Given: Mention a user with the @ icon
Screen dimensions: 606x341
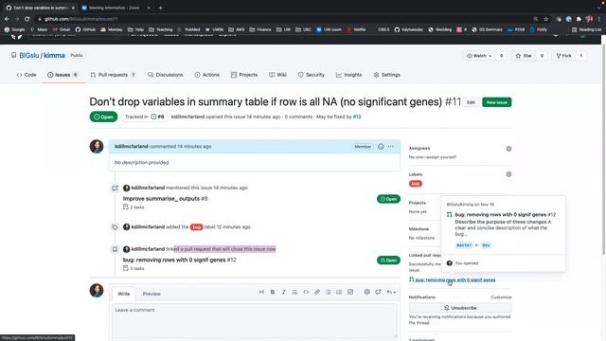Looking at the screenshot, I should (366, 292).
